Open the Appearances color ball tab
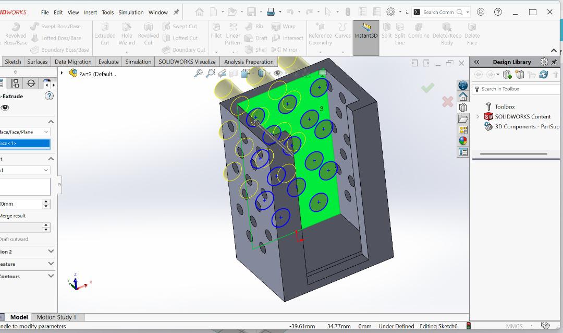The width and height of the screenshot is (563, 333). point(463,141)
